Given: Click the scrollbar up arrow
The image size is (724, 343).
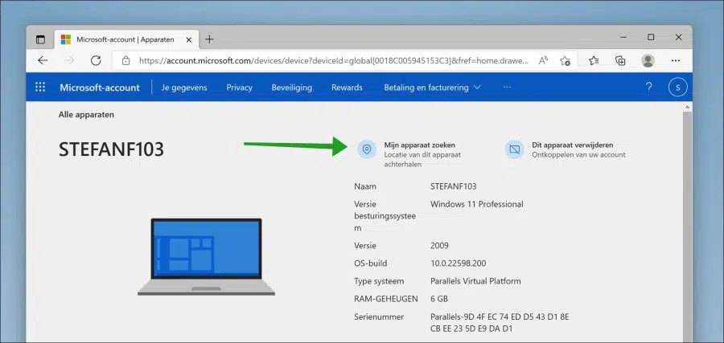Looking at the screenshot, I should (x=687, y=107).
